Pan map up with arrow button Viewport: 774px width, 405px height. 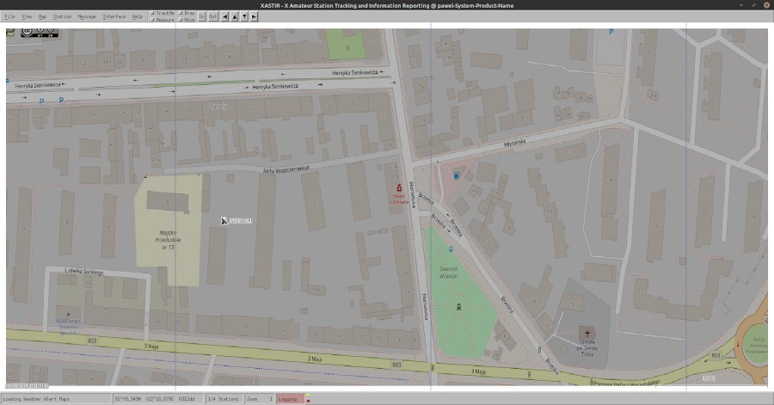235,16
